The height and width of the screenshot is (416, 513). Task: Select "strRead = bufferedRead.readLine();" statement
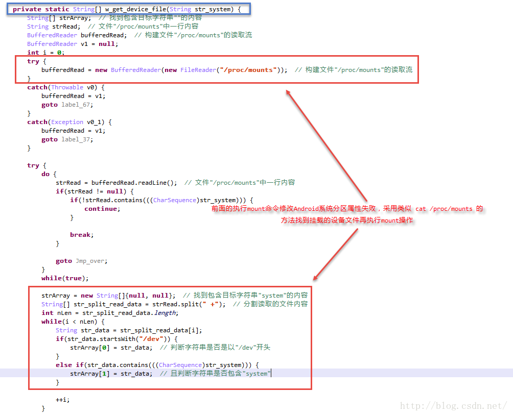click(116, 183)
